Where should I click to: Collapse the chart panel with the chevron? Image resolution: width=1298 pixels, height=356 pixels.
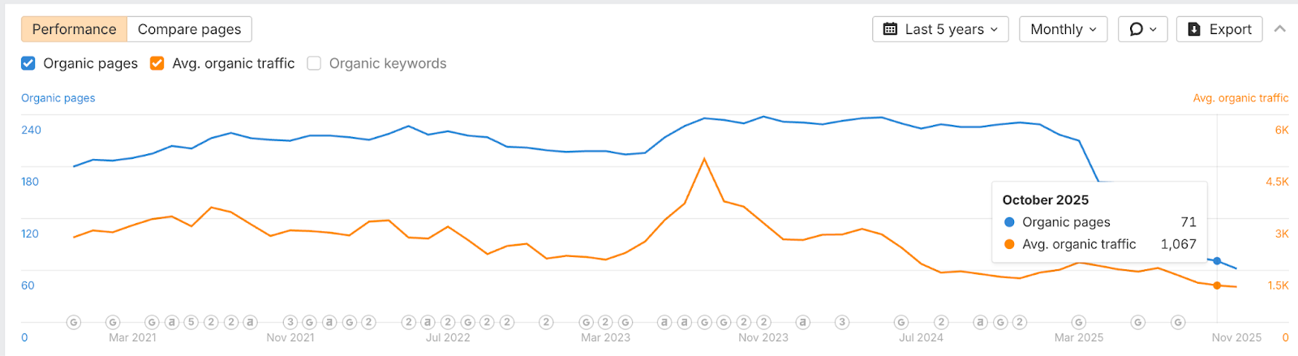1280,29
